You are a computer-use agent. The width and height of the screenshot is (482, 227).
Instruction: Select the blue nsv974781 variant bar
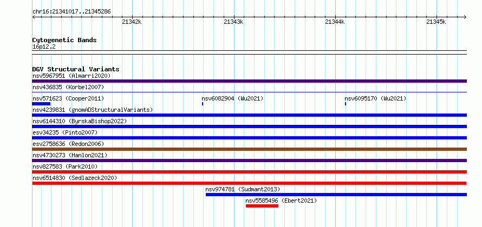click(x=336, y=195)
